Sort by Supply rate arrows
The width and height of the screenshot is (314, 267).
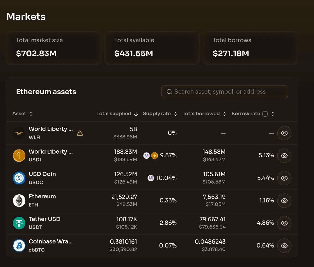tap(175, 114)
